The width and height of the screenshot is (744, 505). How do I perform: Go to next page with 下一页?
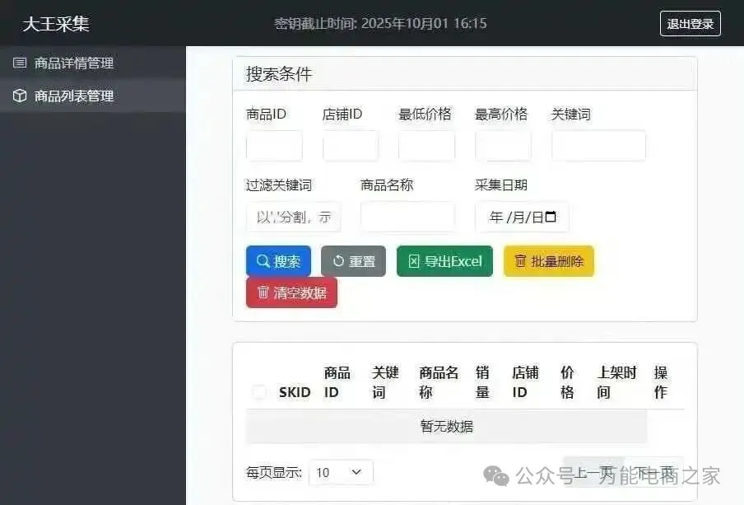coord(654,472)
